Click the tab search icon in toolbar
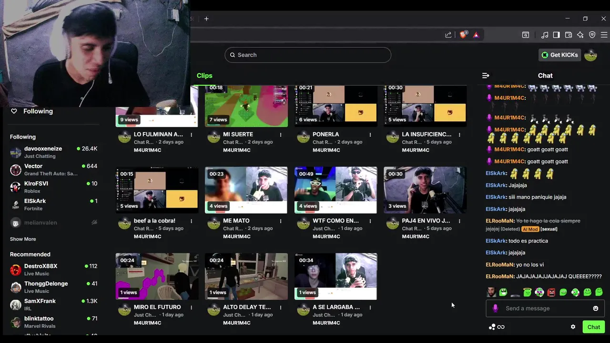The image size is (610, 343). (526, 35)
